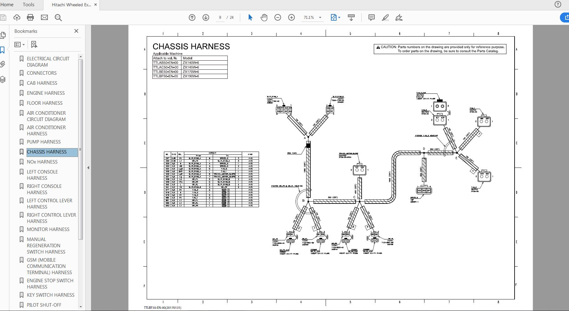Zoom out with the minus icon

[278, 18]
